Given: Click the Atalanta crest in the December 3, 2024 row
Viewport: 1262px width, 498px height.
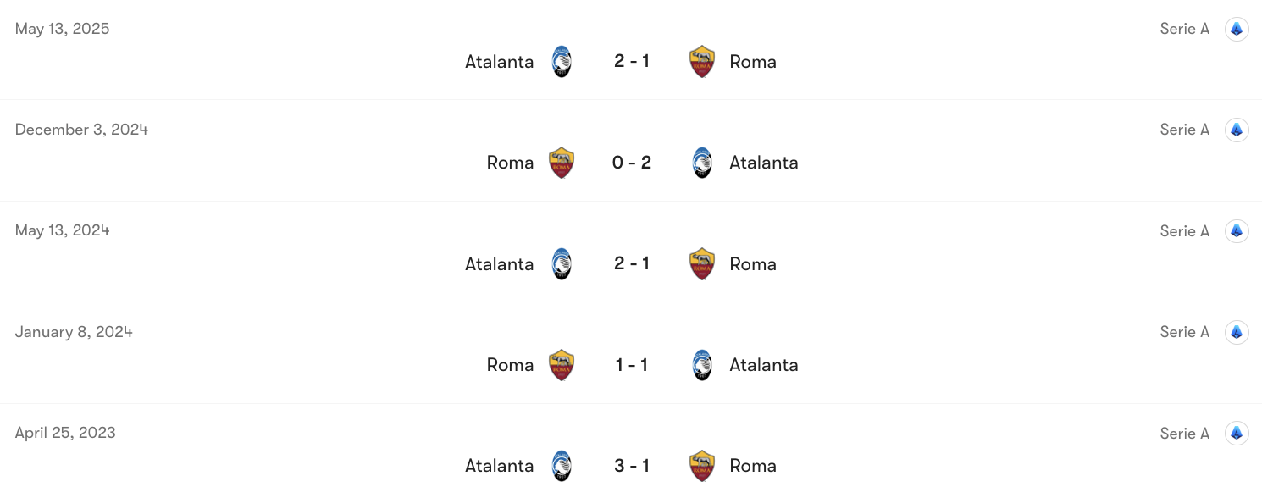Looking at the screenshot, I should [x=702, y=162].
